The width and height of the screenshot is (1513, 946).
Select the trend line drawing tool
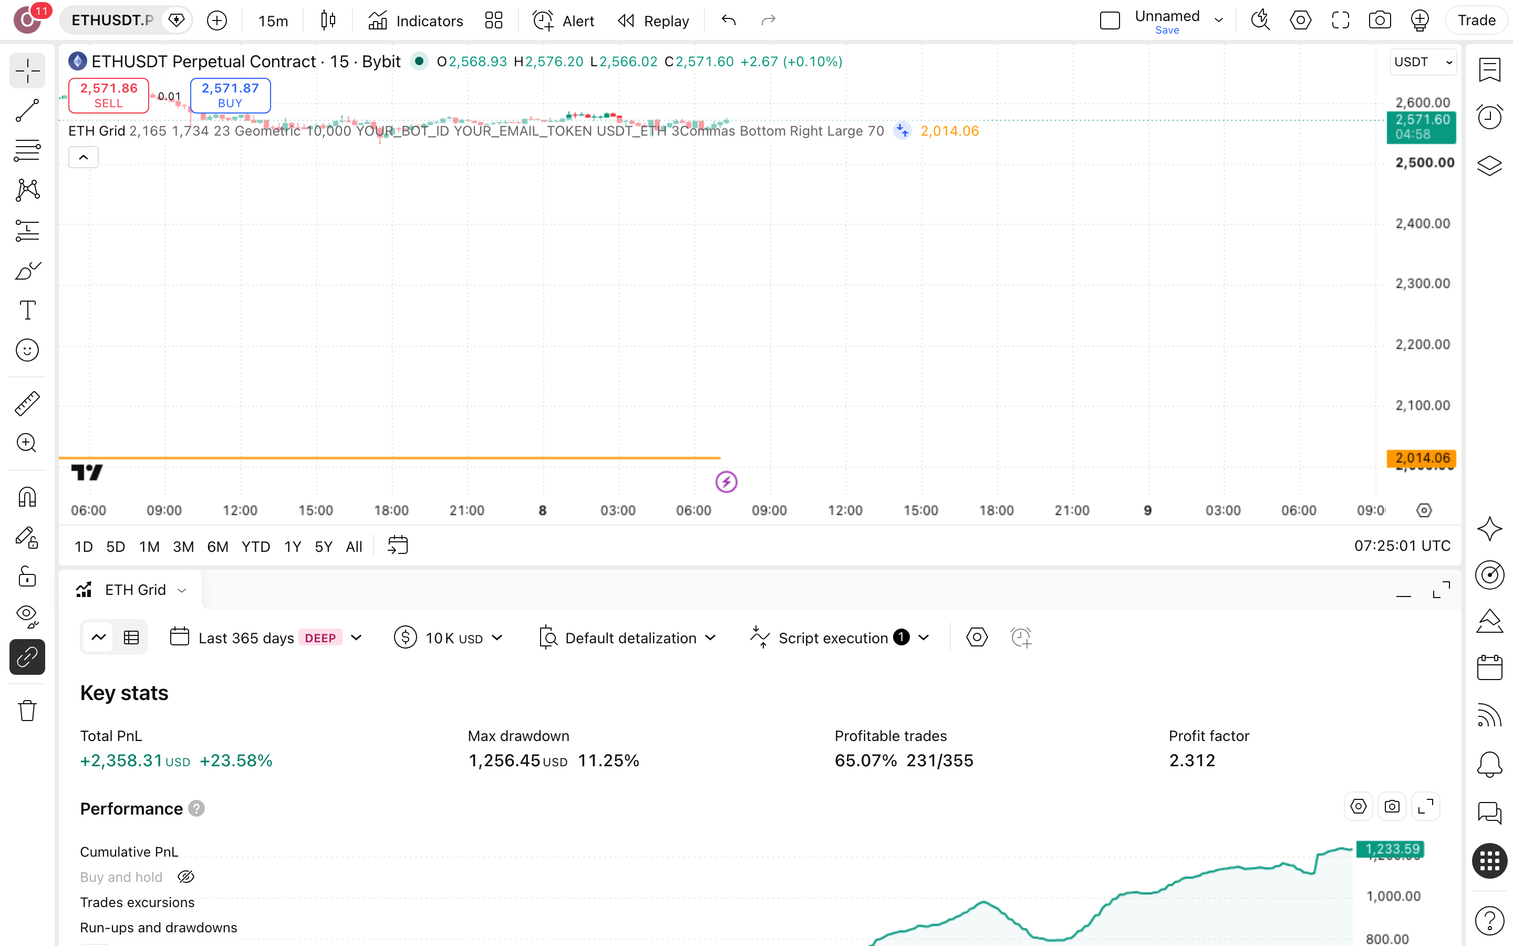click(27, 111)
